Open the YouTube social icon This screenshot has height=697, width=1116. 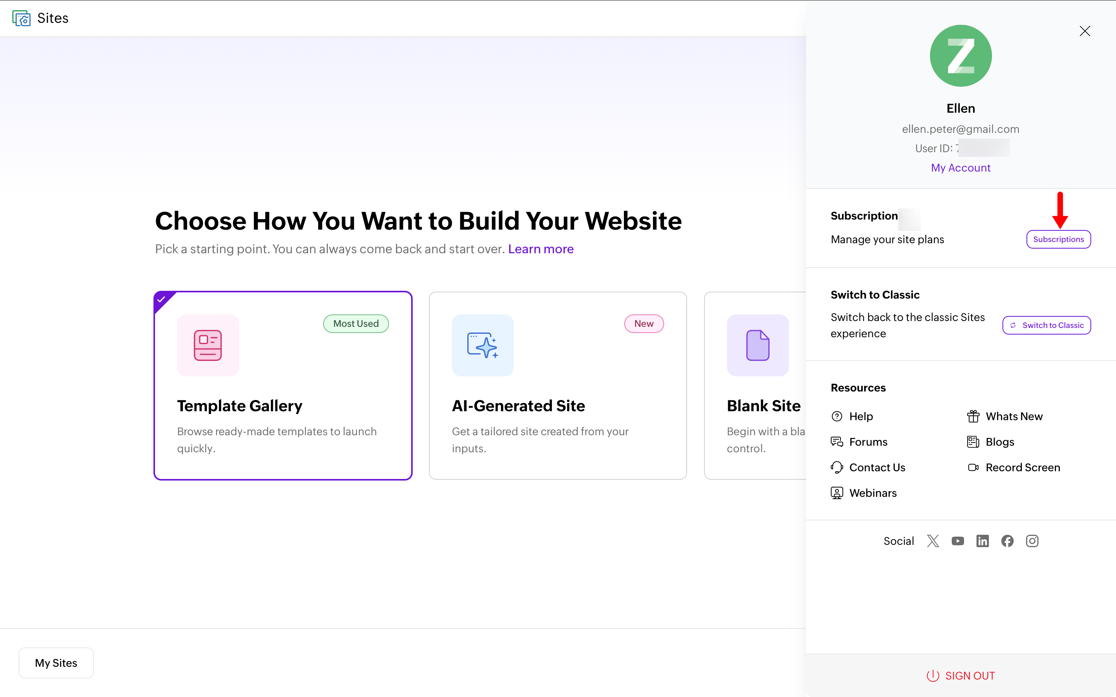[x=958, y=541]
